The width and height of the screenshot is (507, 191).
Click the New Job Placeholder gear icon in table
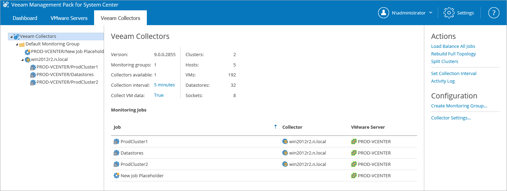(x=116, y=176)
